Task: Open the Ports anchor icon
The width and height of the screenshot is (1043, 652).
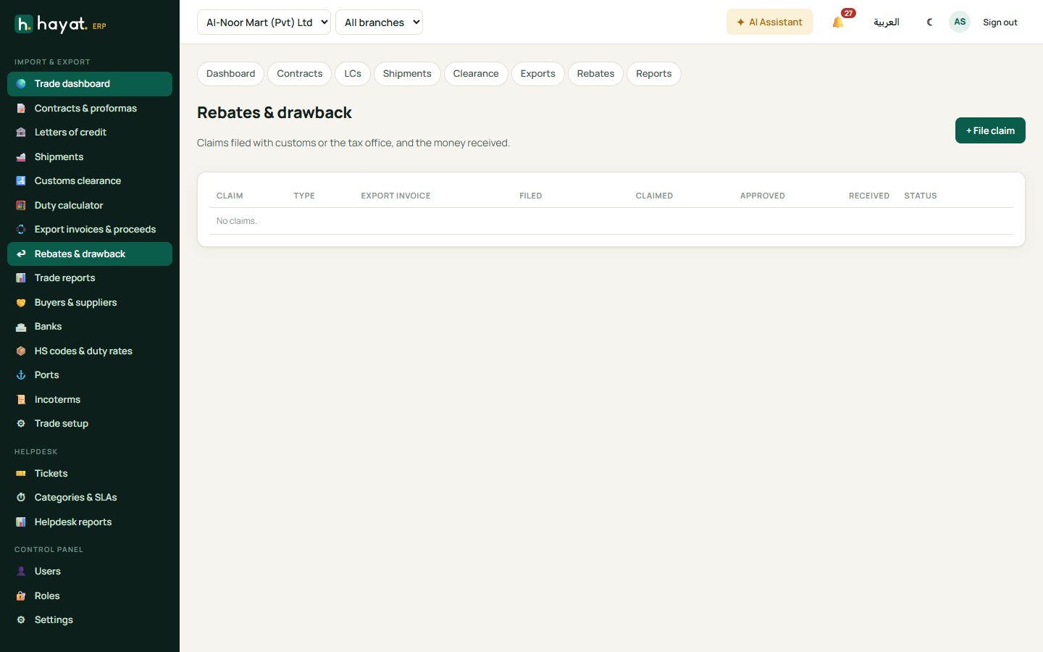Action: [21, 375]
